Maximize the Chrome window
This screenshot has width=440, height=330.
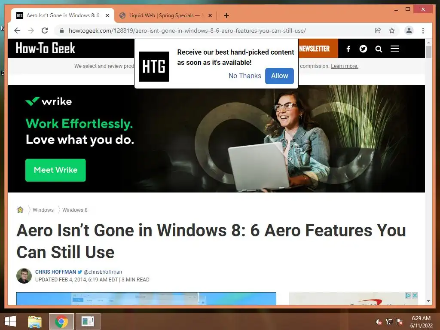pyautogui.click(x=408, y=9)
